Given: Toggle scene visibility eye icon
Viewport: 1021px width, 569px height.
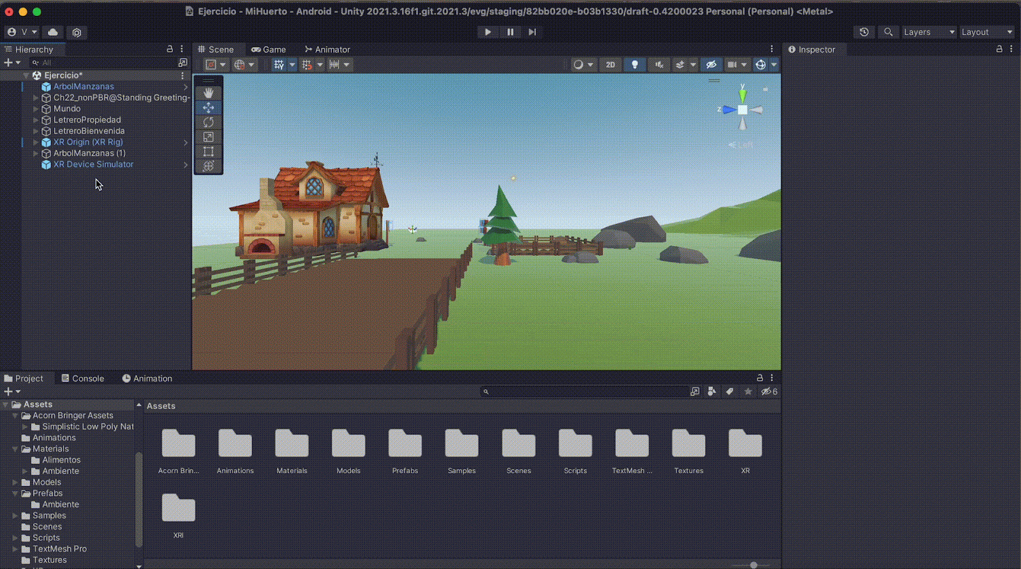Looking at the screenshot, I should click(x=711, y=64).
